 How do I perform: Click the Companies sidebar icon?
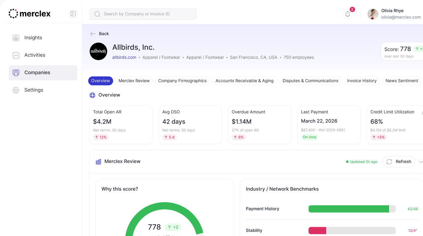tap(16, 73)
